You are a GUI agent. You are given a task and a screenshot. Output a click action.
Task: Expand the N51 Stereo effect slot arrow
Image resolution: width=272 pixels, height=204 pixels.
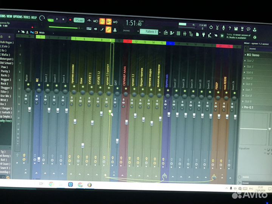click(x=245, y=54)
